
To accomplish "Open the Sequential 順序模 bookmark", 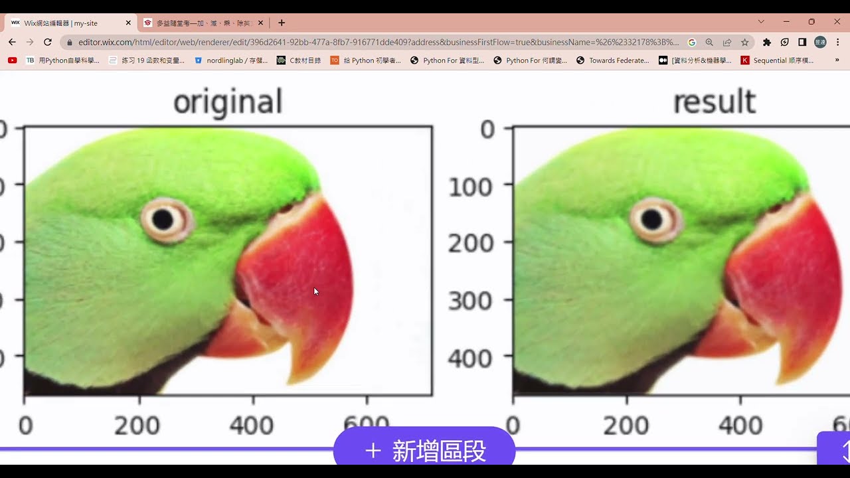I will click(778, 60).
